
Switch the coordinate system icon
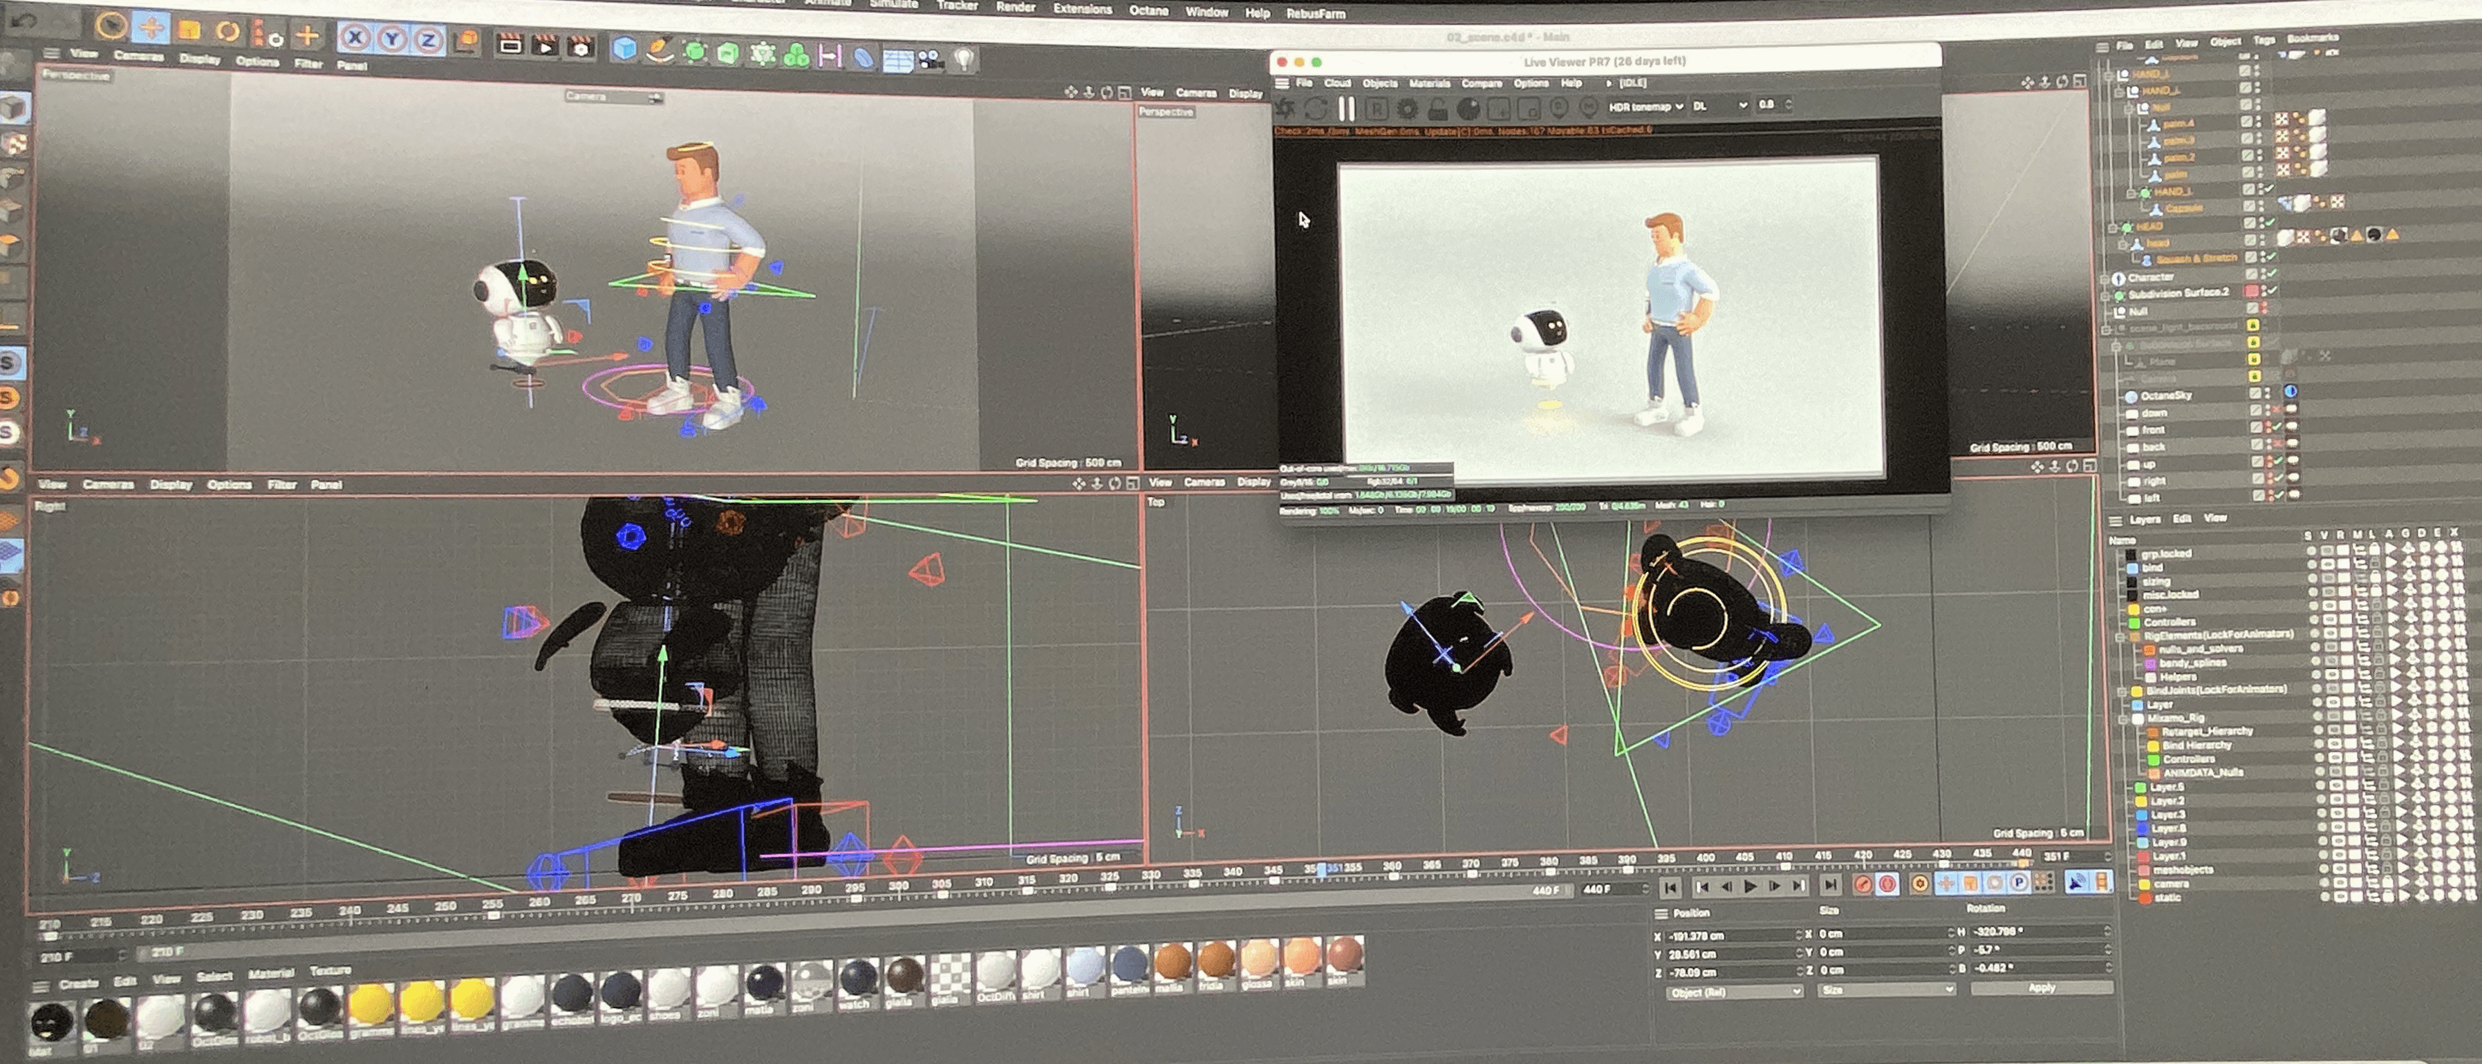click(467, 41)
